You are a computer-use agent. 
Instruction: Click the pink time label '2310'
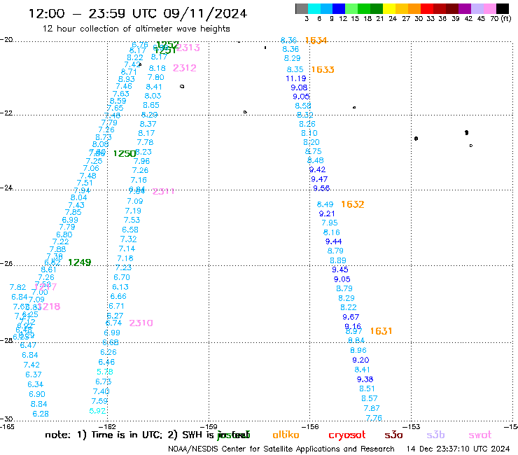[141, 323]
